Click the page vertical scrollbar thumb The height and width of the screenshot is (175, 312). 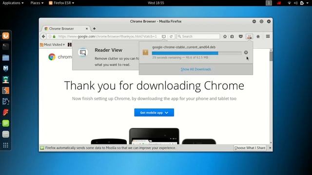pos(271,56)
